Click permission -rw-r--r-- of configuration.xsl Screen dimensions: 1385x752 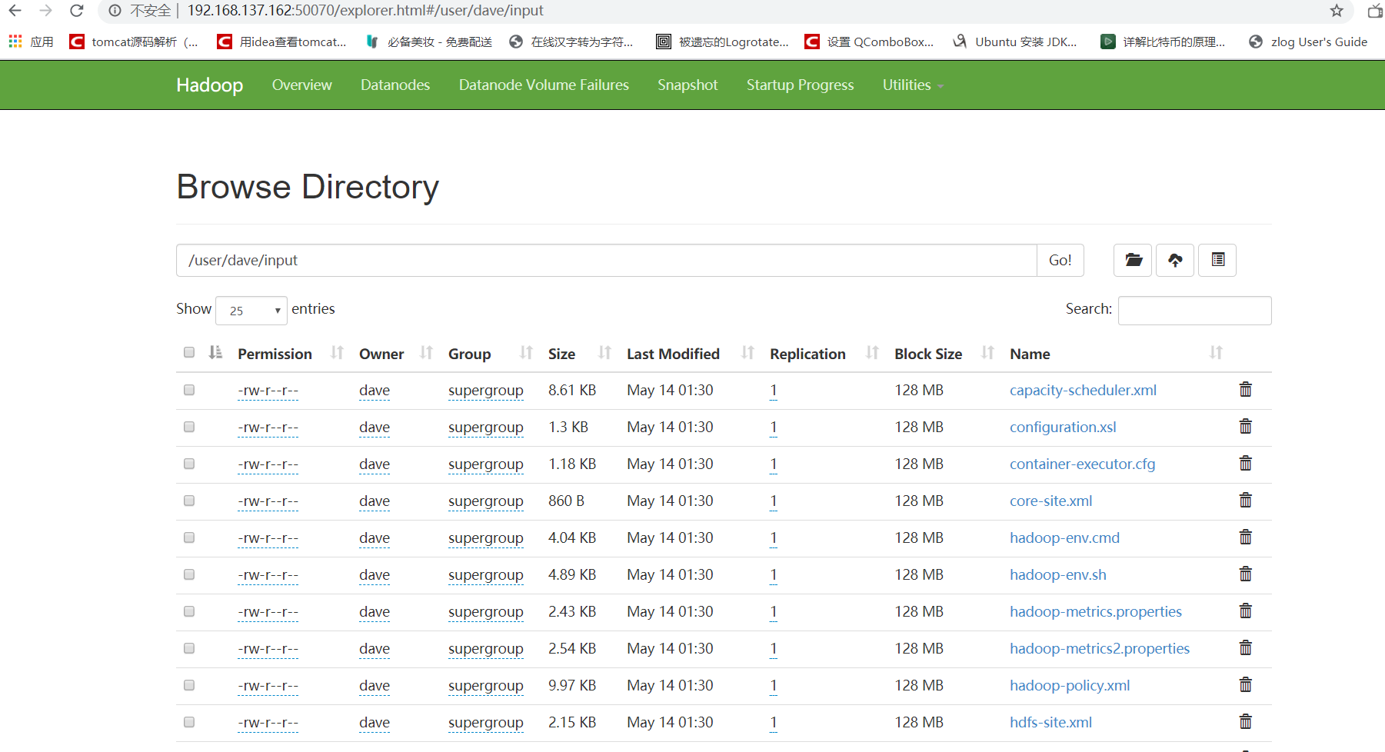coord(268,428)
